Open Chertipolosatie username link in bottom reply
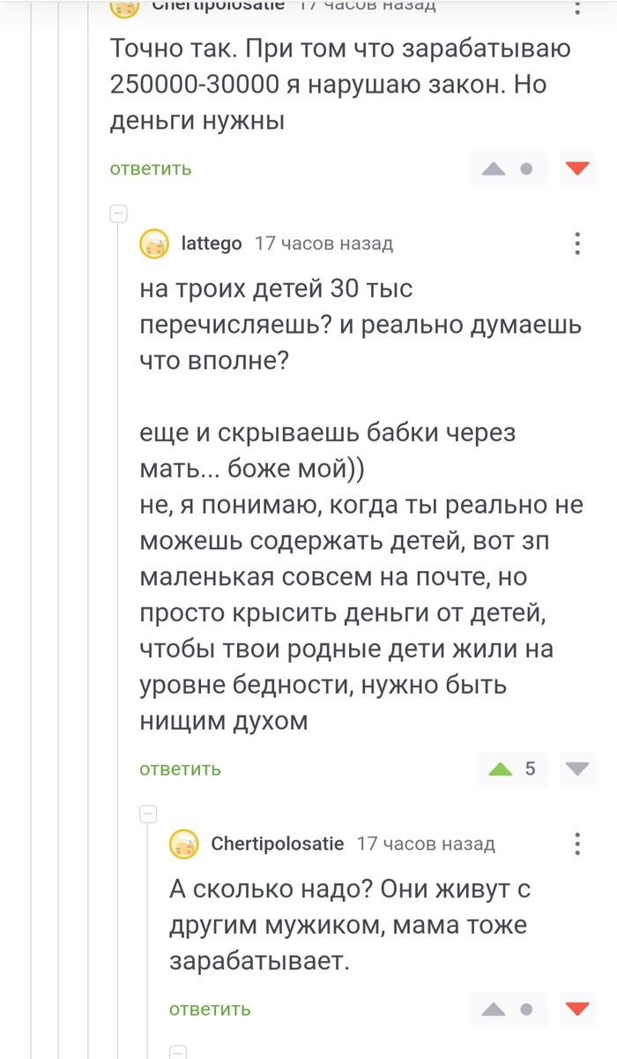 (x=278, y=845)
